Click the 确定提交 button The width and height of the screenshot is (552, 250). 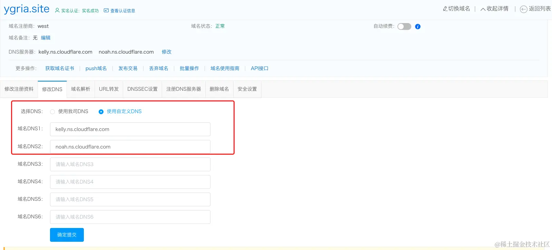pos(67,235)
